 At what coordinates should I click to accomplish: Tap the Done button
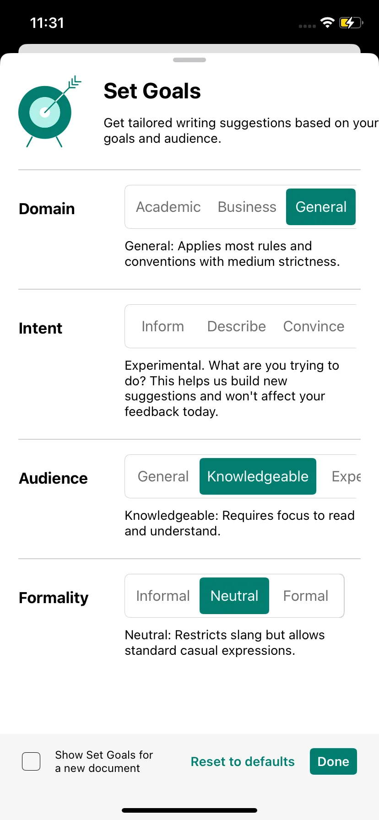pos(333,761)
